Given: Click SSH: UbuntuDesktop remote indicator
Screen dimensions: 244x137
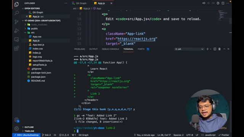Looking at the screenshot, I should (26, 135).
